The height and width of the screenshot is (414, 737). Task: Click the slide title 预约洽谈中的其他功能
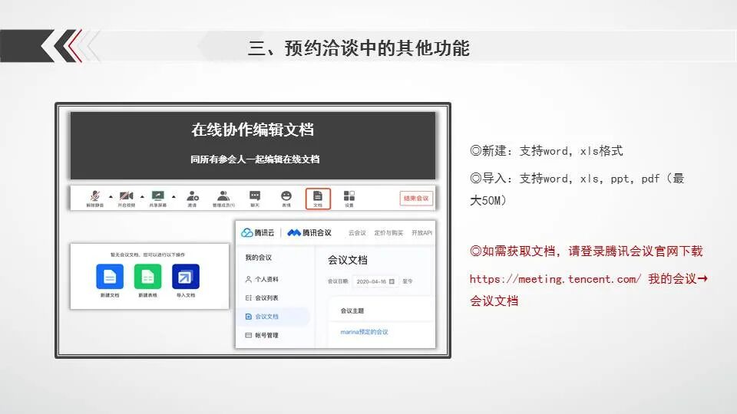tap(377, 48)
